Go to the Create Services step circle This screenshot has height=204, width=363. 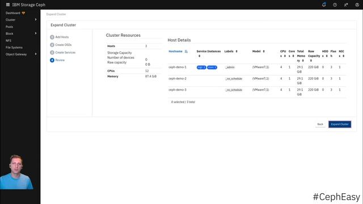[52, 53]
